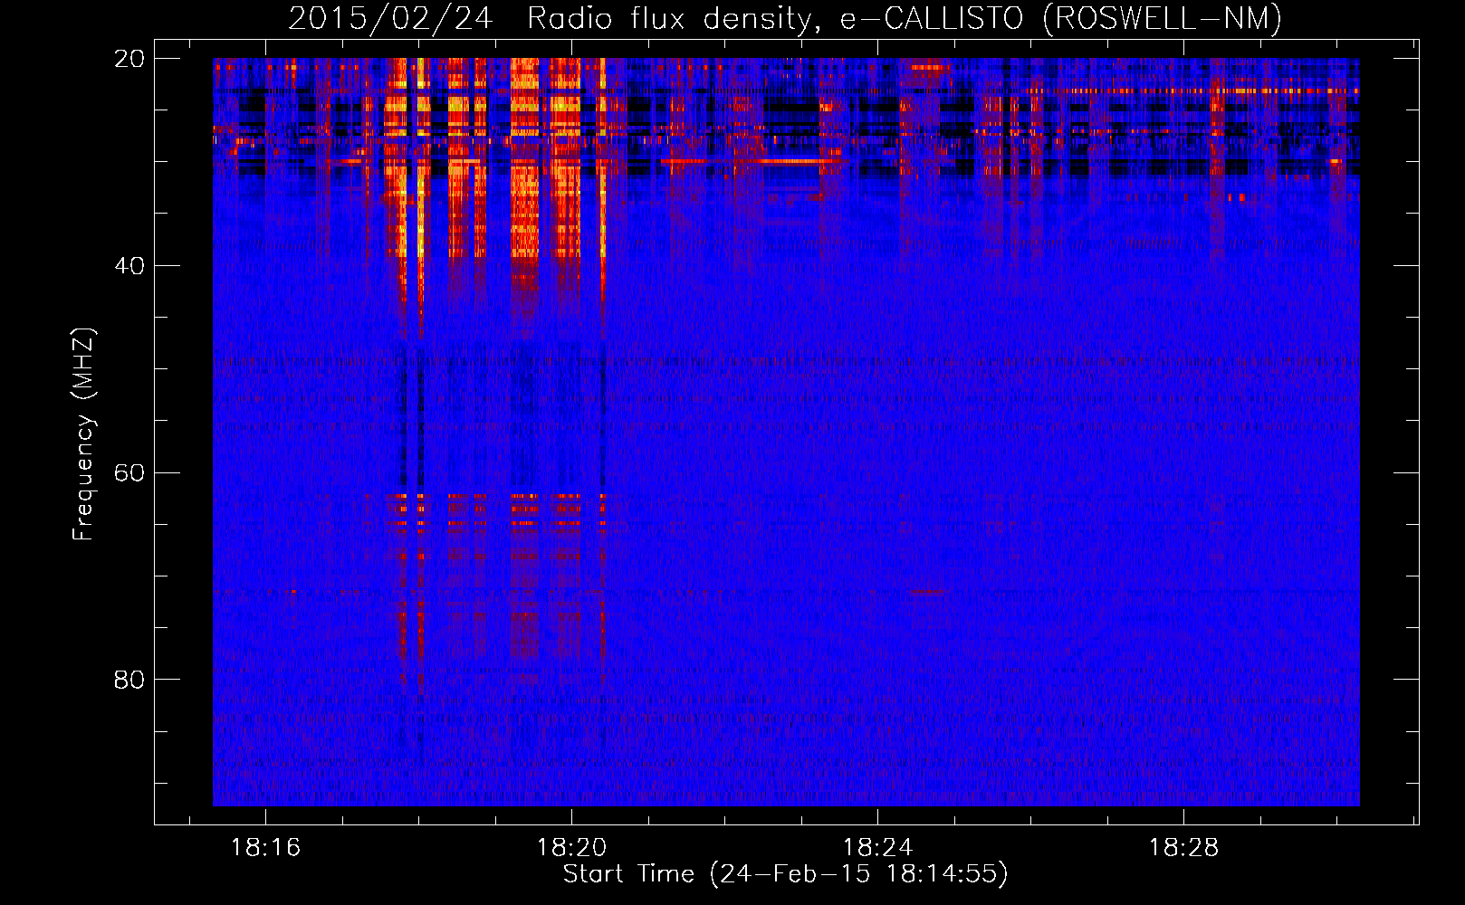Click the '18:24' time tick label
This screenshot has width=1465, height=905.
click(877, 848)
